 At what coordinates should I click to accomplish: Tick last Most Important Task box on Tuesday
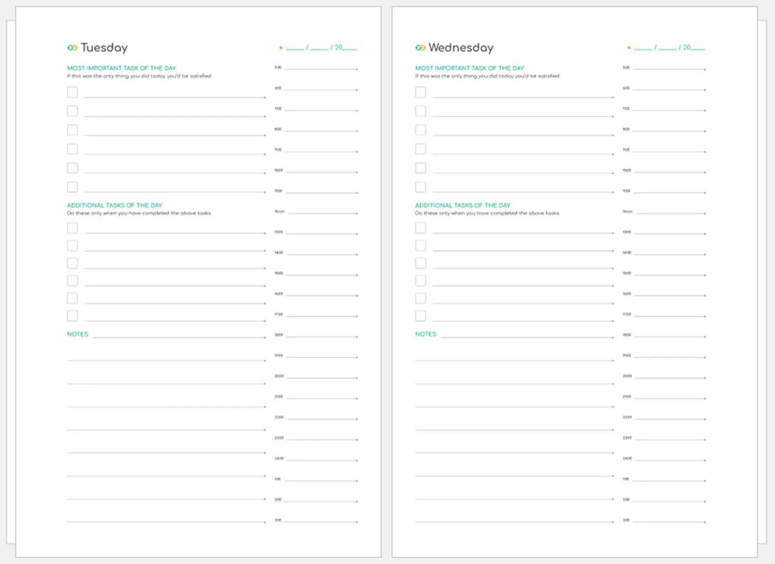click(x=72, y=187)
